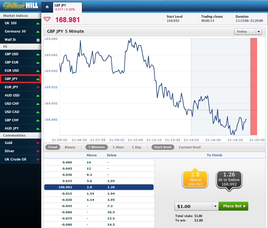Choose the orange 2.8 Above 168.992 bet

click(195, 179)
